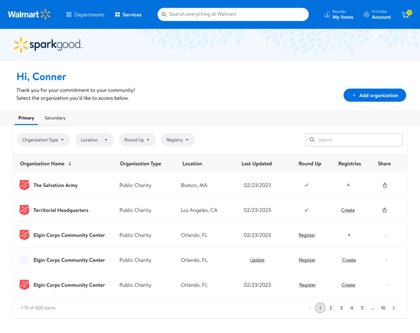Open the Hi Emilia Account menu
420x333 pixels.
point(377,15)
